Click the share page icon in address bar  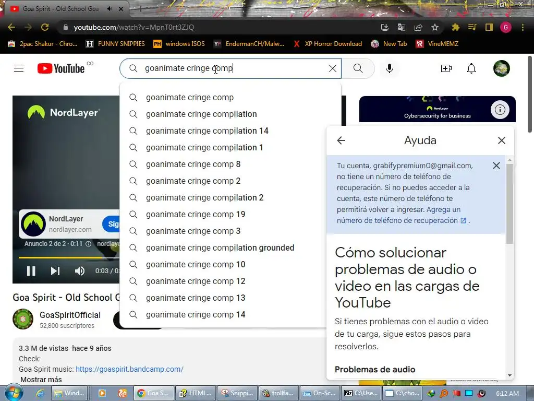click(418, 27)
